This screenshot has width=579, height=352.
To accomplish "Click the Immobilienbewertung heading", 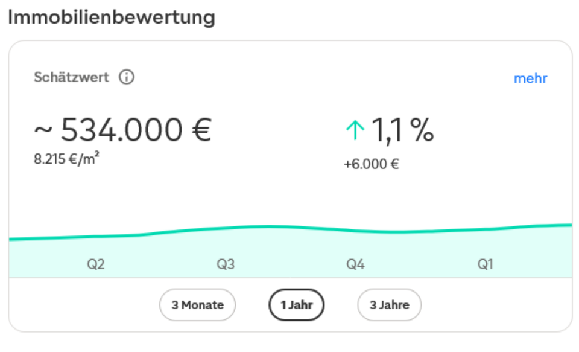I will click(x=111, y=17).
